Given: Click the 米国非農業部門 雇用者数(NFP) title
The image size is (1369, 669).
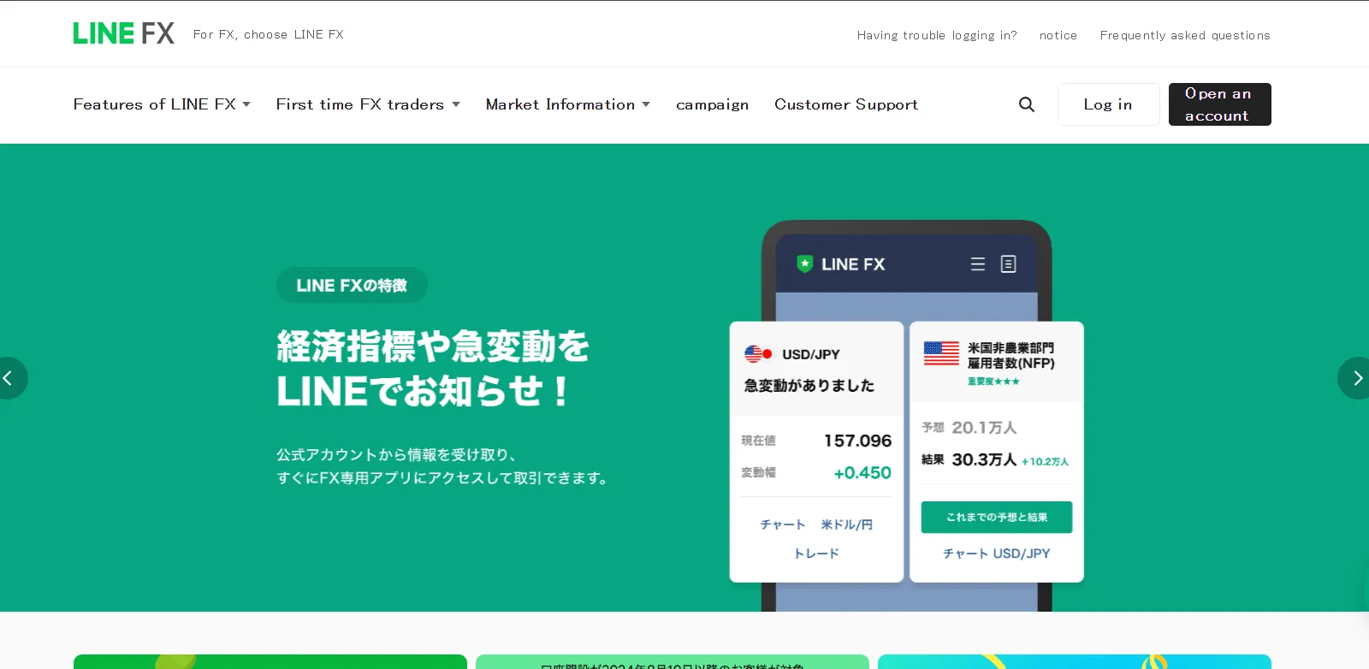Looking at the screenshot, I should pyautogui.click(x=1011, y=356).
